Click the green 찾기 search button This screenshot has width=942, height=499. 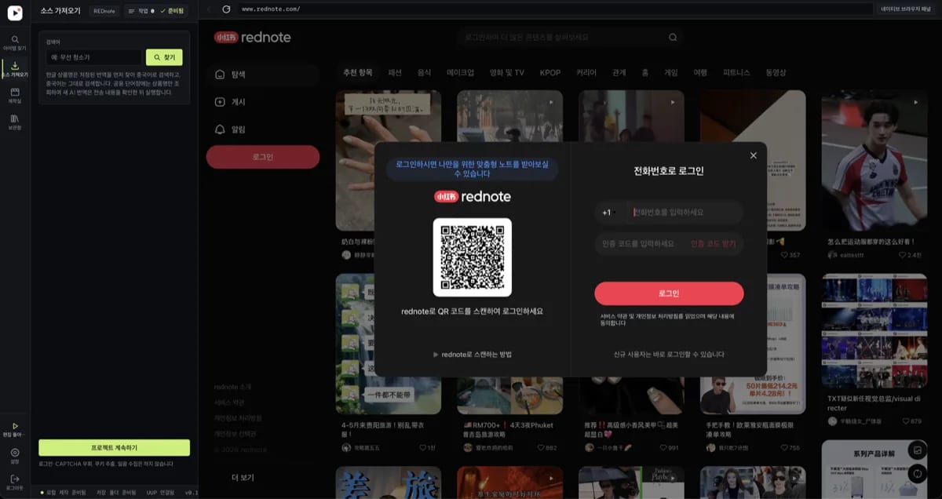[x=164, y=57]
